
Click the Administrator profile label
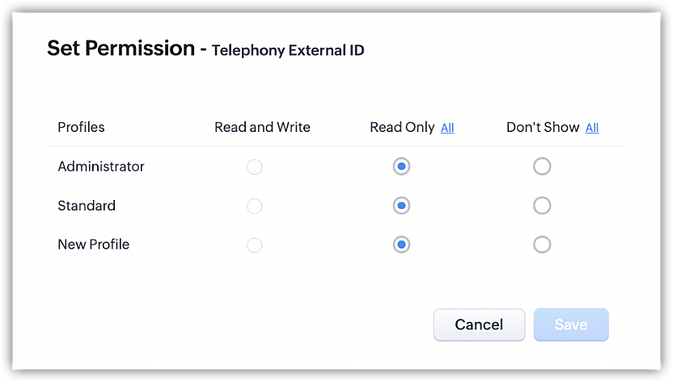(101, 167)
